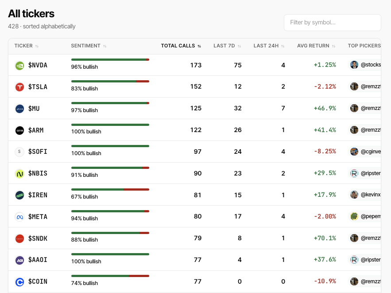This screenshot has height=293, width=391.
Task: Click the Nebius logo icon for $NBIS
Action: (19, 173)
